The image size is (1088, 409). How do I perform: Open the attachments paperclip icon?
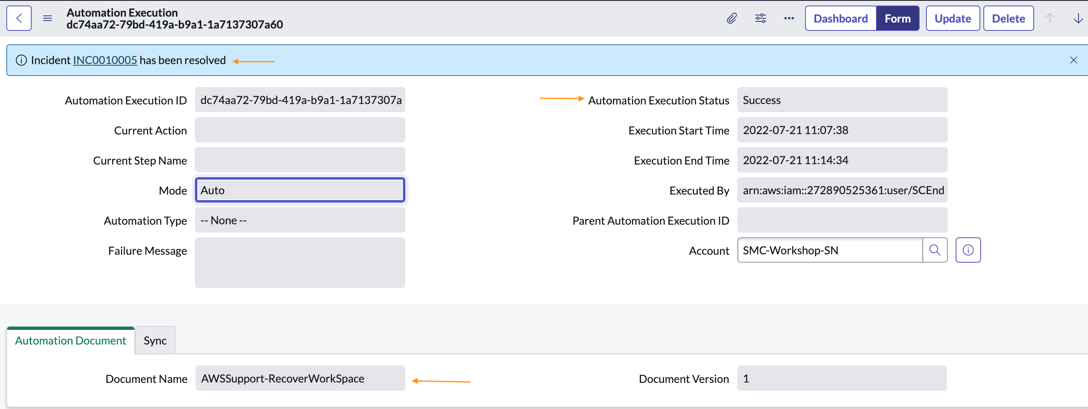[x=732, y=18]
